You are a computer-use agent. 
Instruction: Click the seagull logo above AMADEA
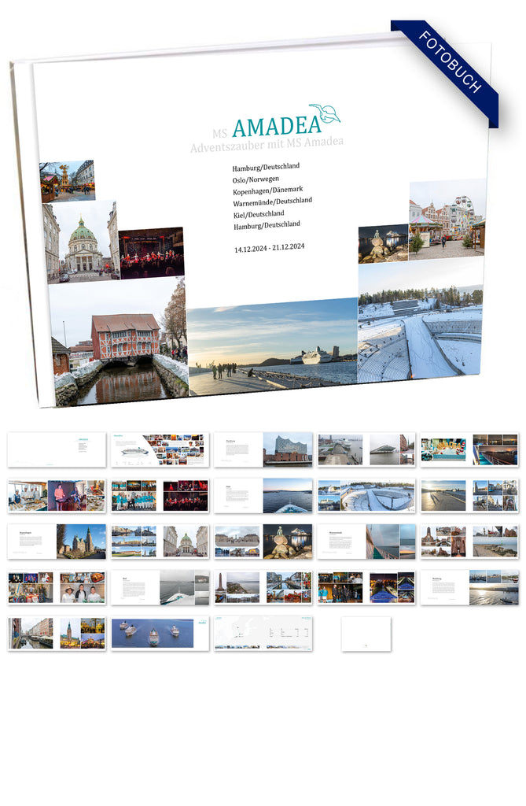pyautogui.click(x=324, y=113)
